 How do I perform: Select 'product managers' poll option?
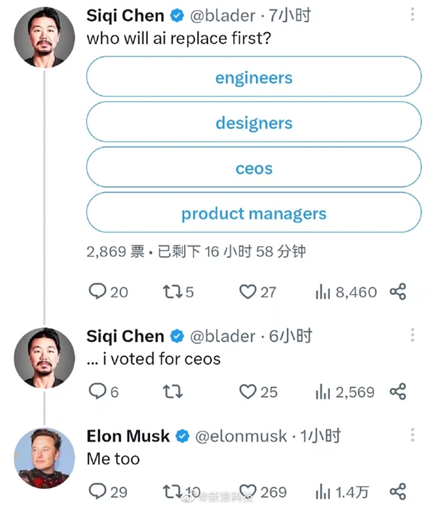254,212
